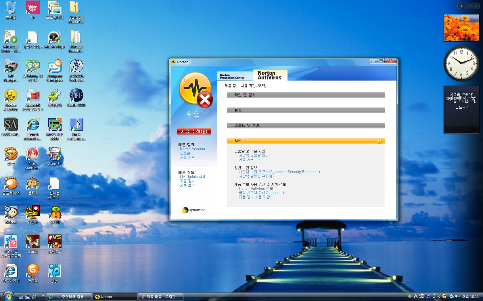Expand the 설정 section bar

pyautogui.click(x=306, y=110)
